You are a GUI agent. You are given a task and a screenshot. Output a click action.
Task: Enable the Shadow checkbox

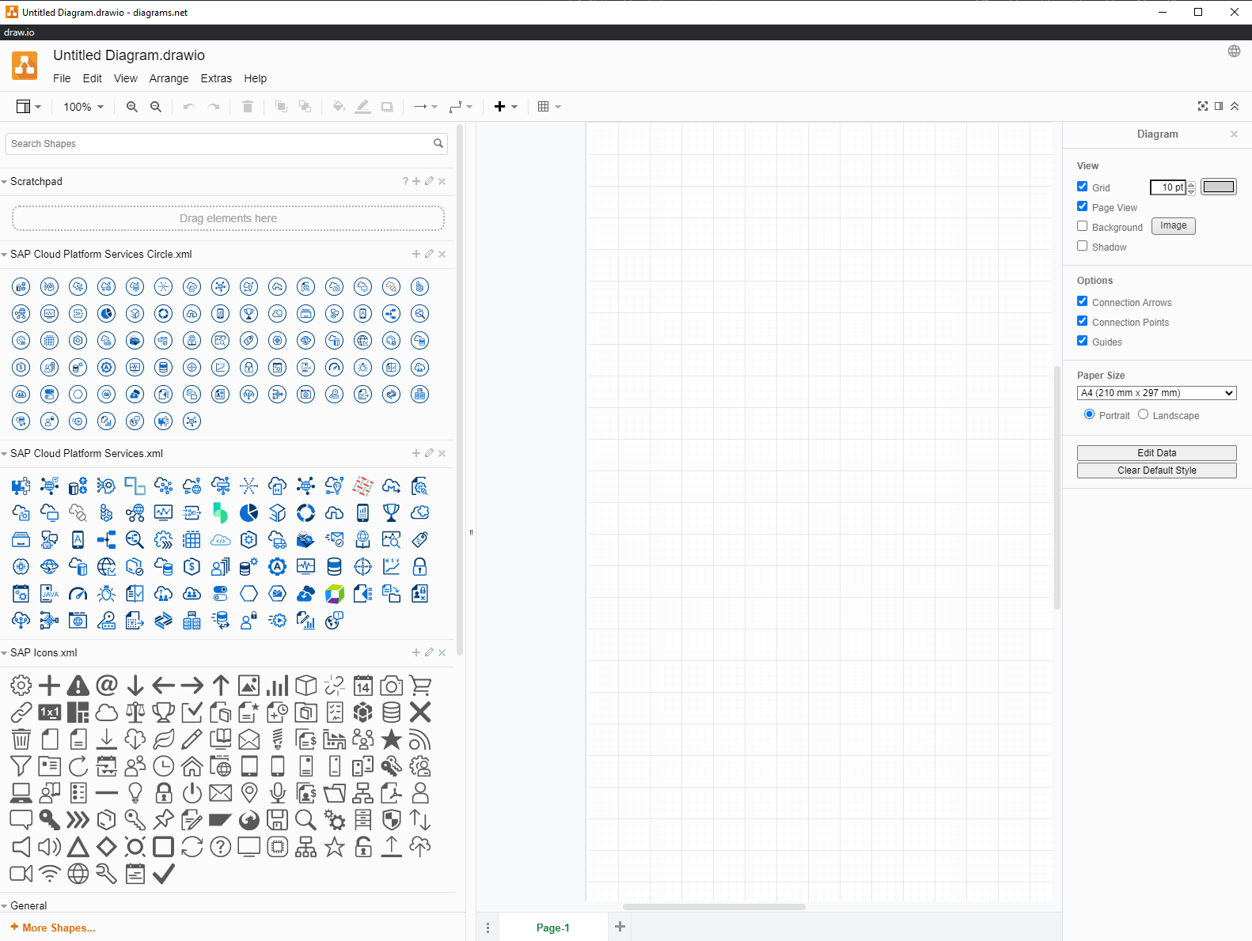[x=1082, y=246]
